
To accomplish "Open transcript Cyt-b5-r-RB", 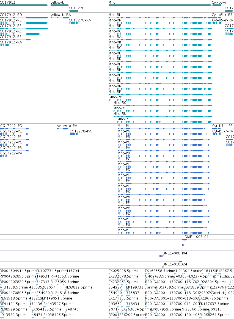I will pyautogui.click(x=222, y=15).
